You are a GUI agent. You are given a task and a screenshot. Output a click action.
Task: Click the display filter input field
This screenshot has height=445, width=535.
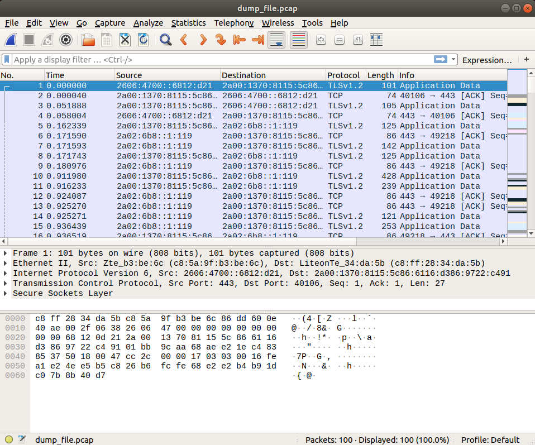coord(222,59)
